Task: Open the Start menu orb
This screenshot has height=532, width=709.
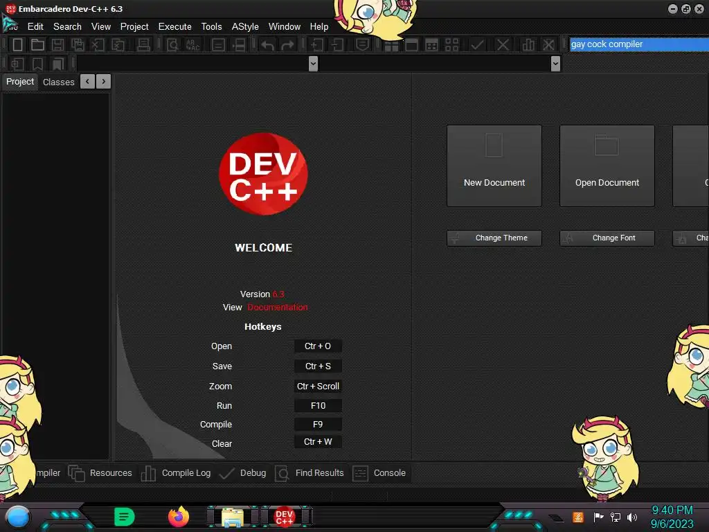Action: point(18,517)
